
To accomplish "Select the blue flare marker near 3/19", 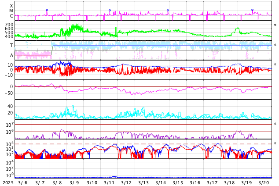I will click(x=252, y=10).
